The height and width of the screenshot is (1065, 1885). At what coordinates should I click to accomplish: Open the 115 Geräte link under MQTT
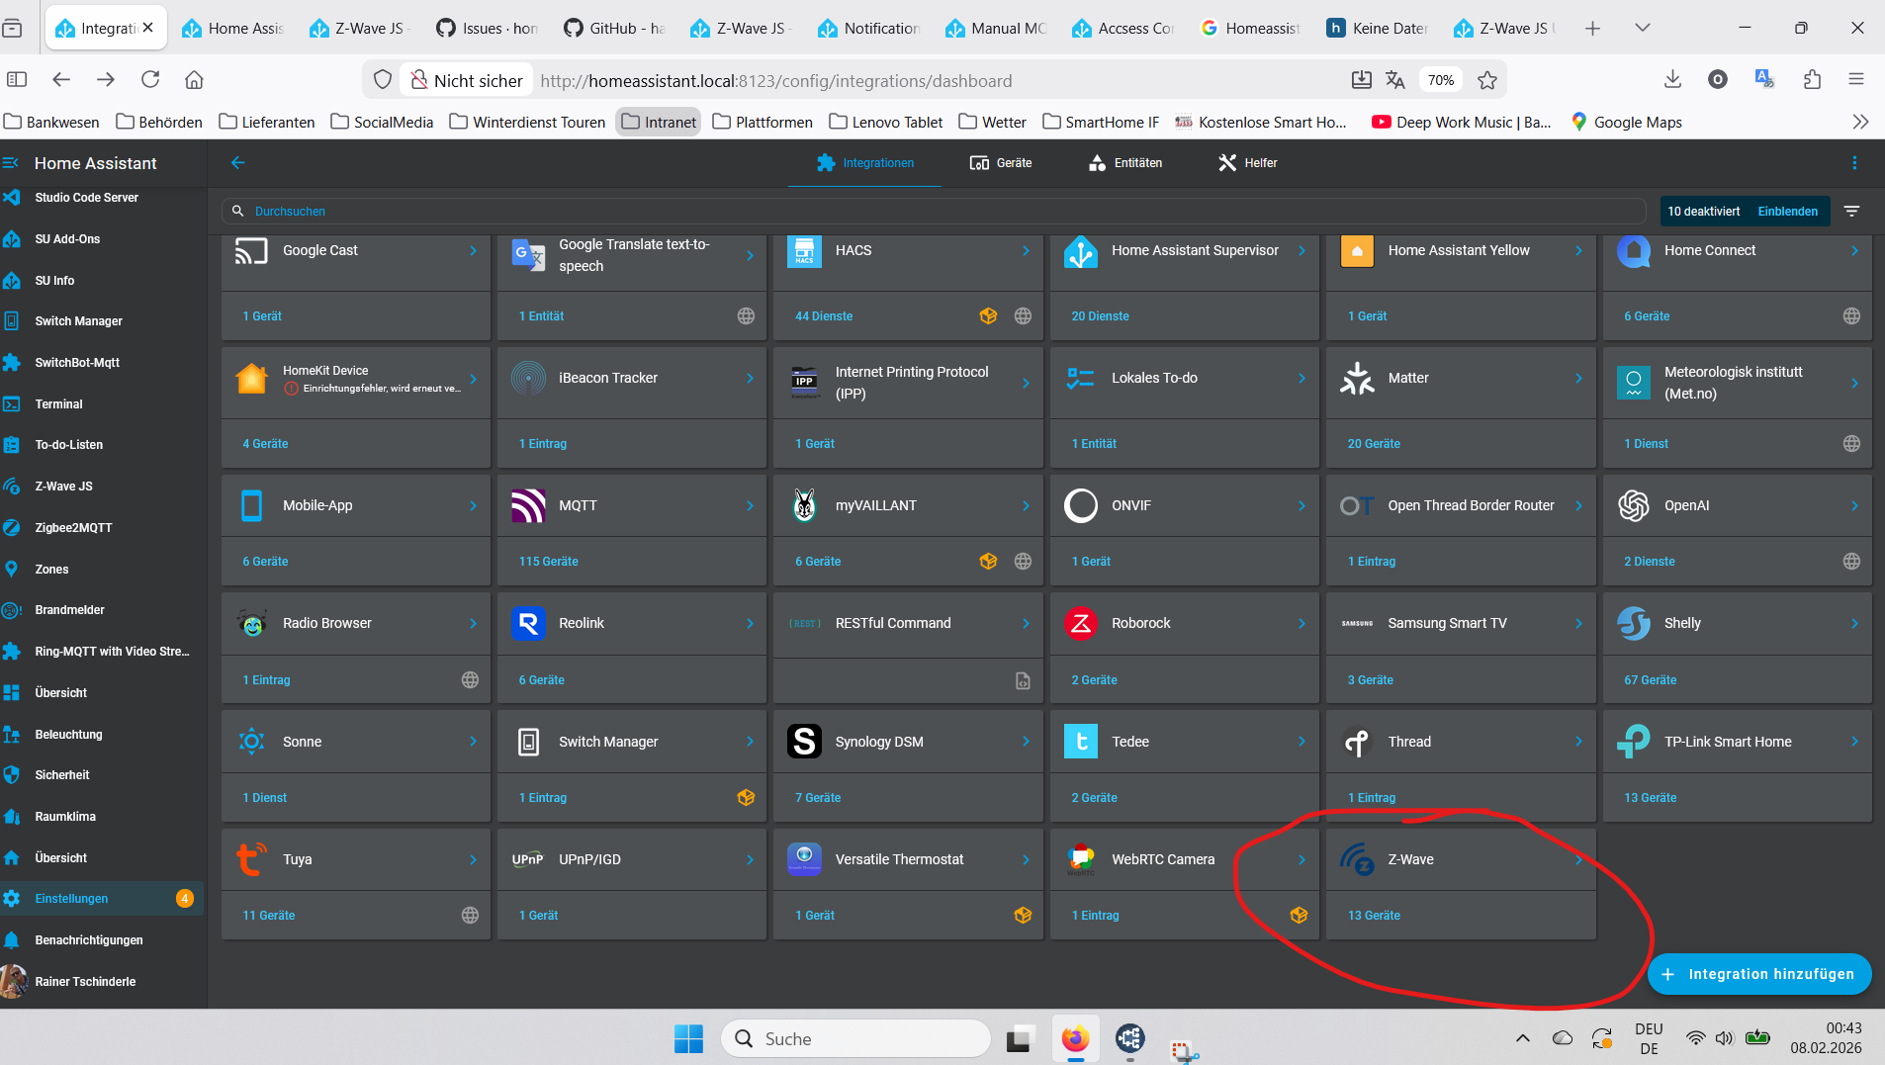549,562
